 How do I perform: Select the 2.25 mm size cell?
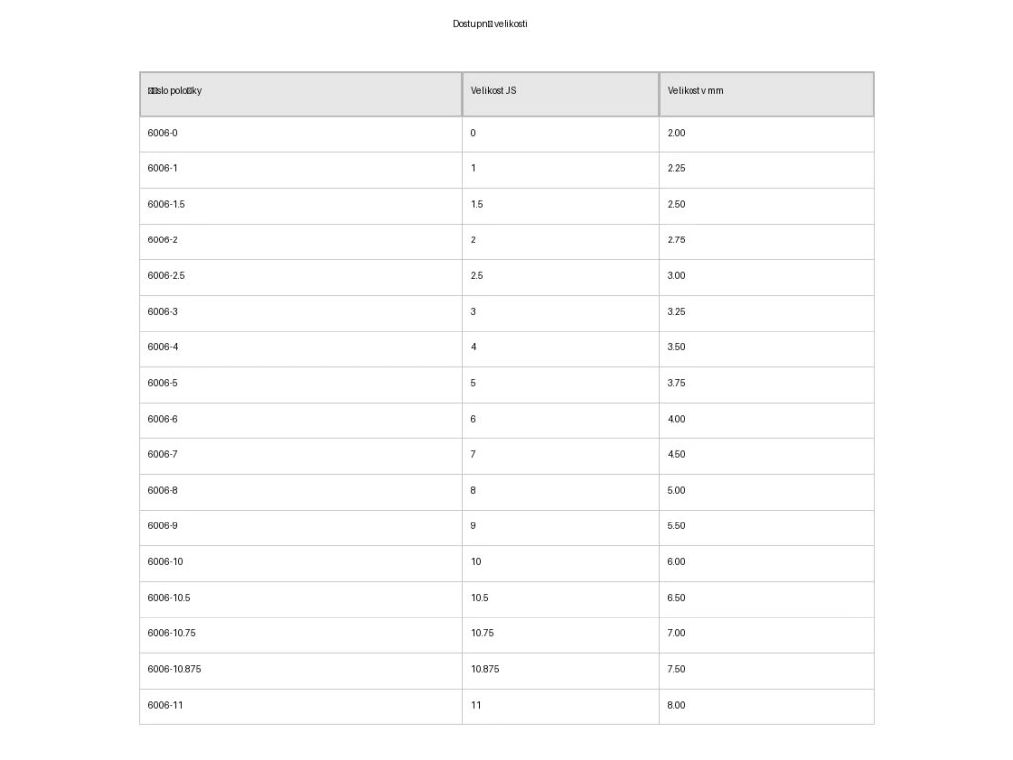[x=677, y=168]
